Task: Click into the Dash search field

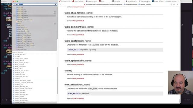Action: pyautogui.click(x=35, y=4)
